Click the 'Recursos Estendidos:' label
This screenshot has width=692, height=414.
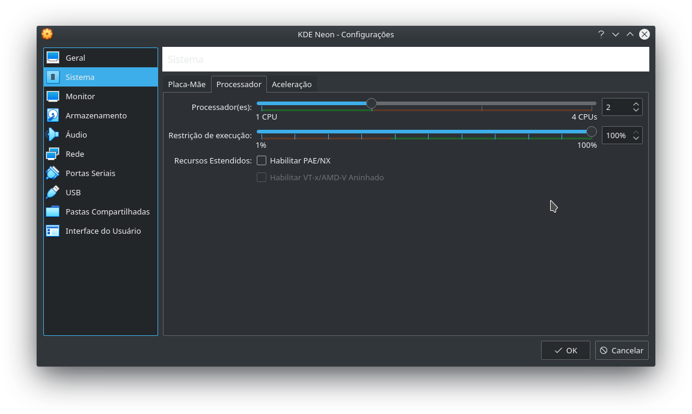tap(213, 160)
